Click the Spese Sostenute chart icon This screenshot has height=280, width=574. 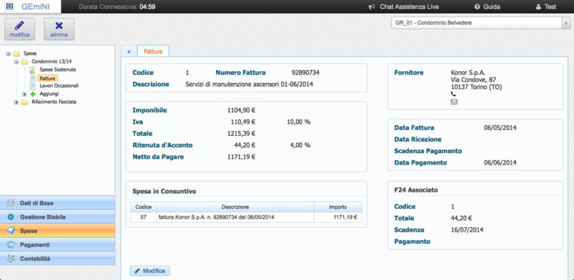(32, 69)
